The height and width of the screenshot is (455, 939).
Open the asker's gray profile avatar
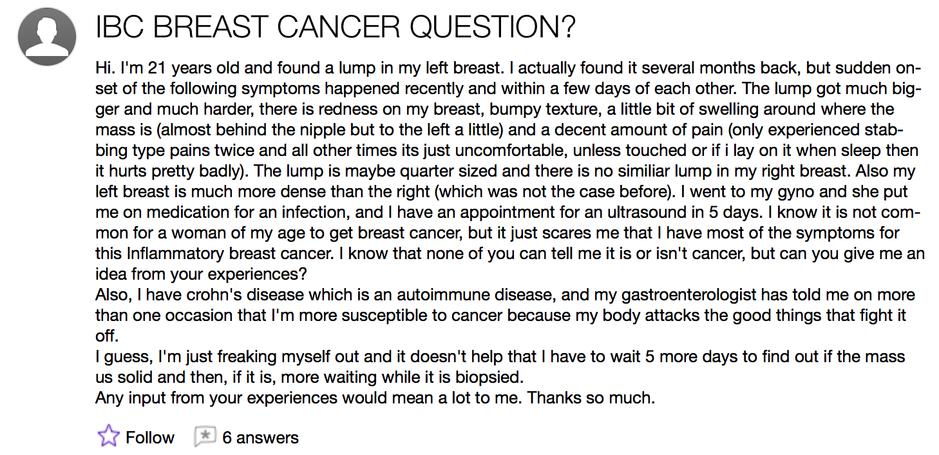point(47,35)
